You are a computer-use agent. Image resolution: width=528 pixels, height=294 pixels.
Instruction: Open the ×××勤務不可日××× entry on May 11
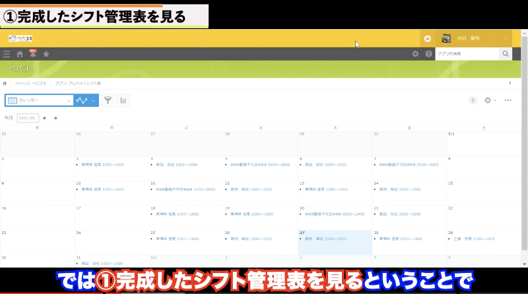185,189
